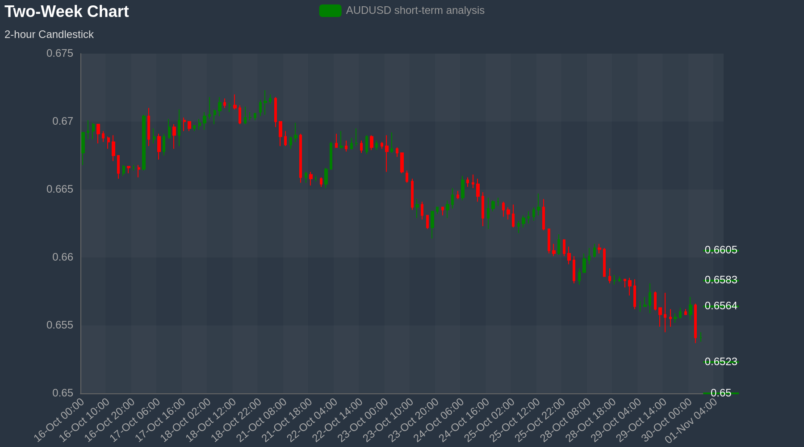The image size is (804, 447).
Task: Click the 17-Oct 06:00 x-axis label
Action: pyautogui.click(x=135, y=420)
